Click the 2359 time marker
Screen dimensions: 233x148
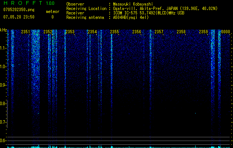[x=203, y=32]
